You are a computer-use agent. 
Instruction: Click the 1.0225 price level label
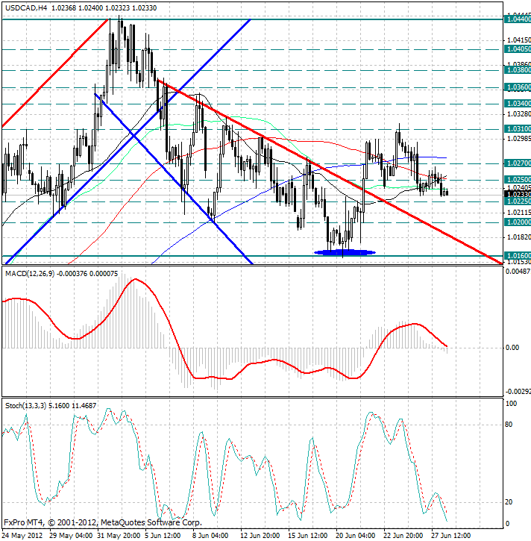[x=518, y=201]
